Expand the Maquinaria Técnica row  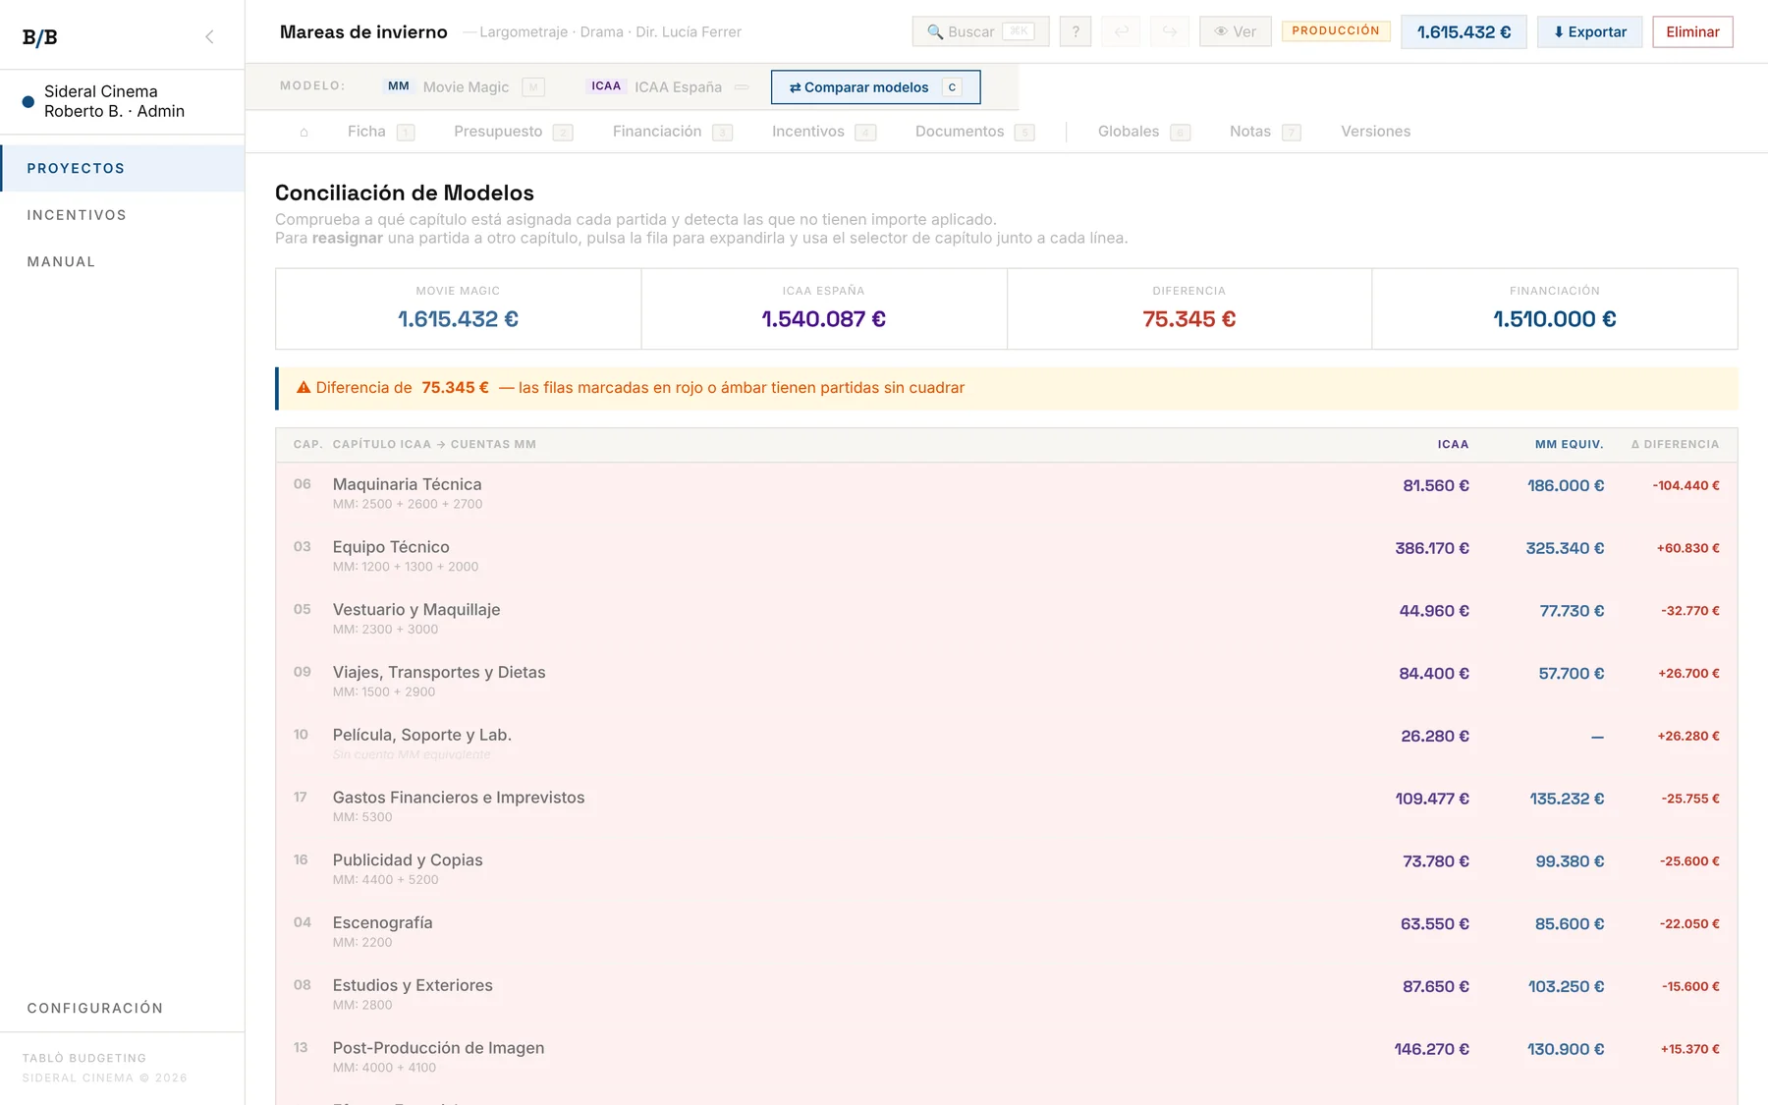(1006, 493)
